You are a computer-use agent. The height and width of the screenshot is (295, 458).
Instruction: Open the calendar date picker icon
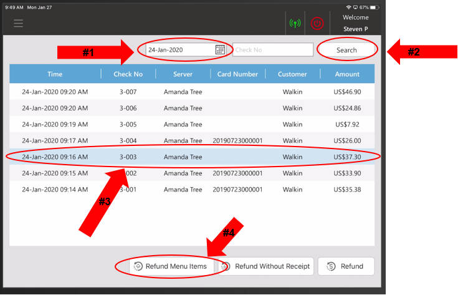[220, 50]
